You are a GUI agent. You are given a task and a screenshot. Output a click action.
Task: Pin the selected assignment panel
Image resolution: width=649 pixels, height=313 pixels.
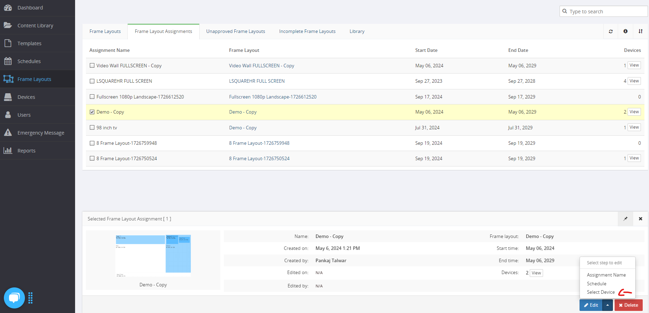[625, 219]
